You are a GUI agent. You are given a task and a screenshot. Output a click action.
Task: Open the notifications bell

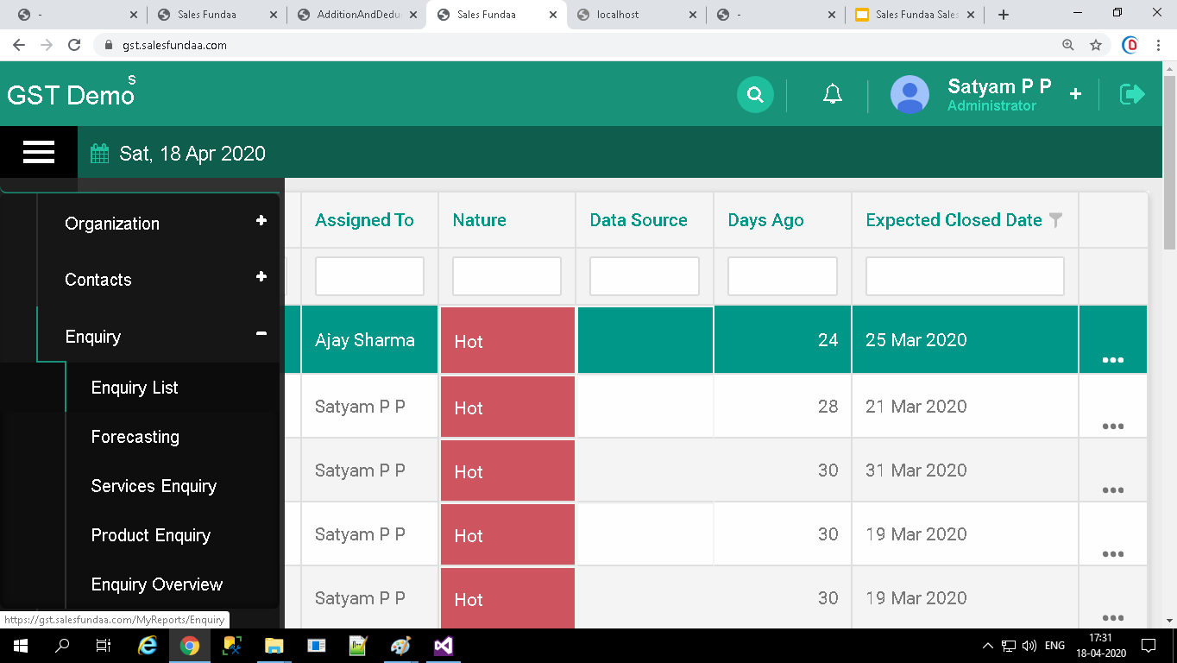pyautogui.click(x=832, y=95)
